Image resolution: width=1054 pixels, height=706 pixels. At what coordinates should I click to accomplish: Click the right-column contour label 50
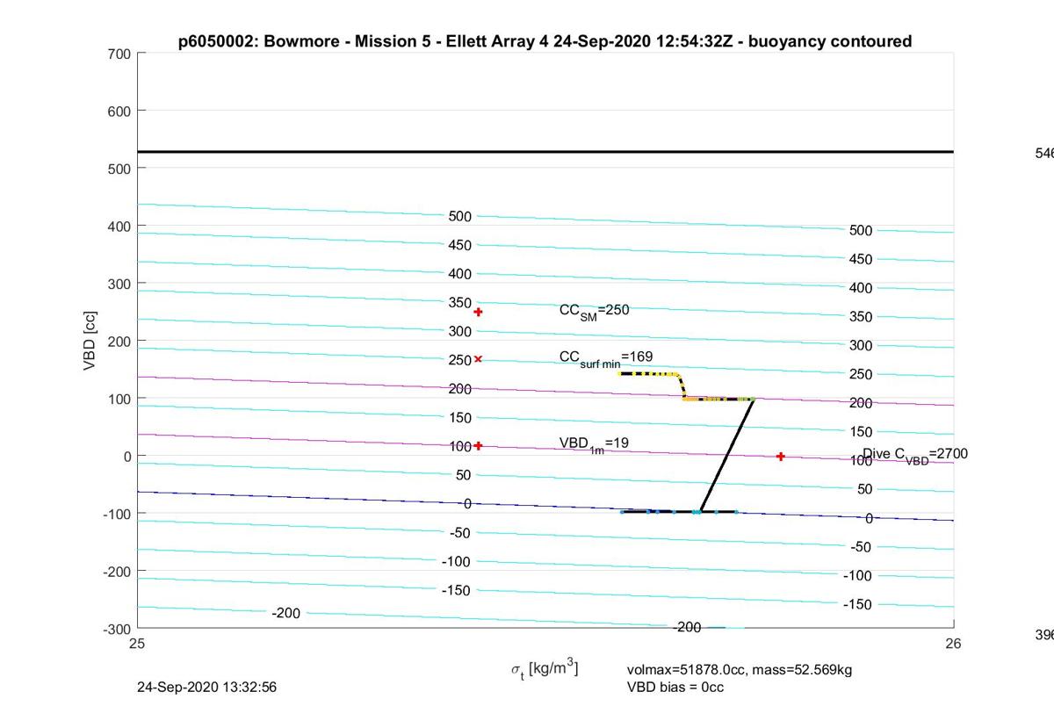[x=864, y=489]
